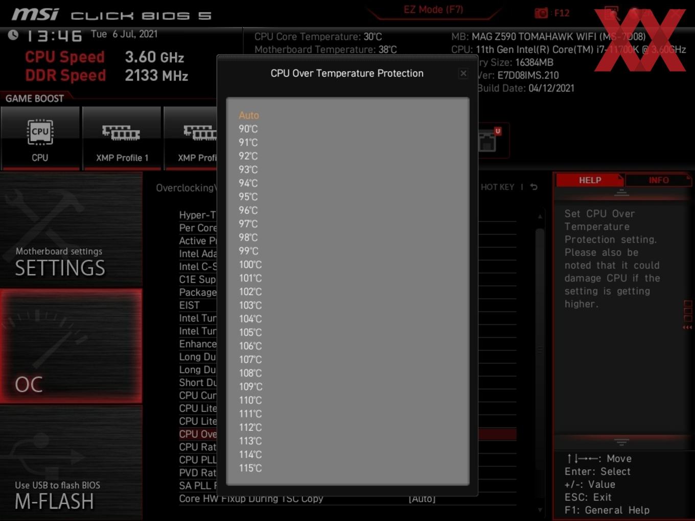Screen dimensions: 695x521
Task: Toggle CPU Game Boost icon
Action: [40, 138]
